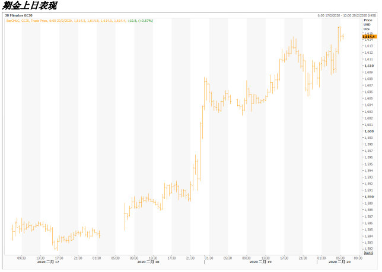This screenshot has height=272, width=382.
Task: Click the 1,595 price axis label
Action: tap(368, 164)
